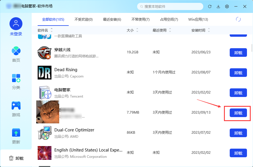This screenshot has width=253, height=167.
Task: Click 卸载 button in 7.79MB row
Action: [238, 113]
